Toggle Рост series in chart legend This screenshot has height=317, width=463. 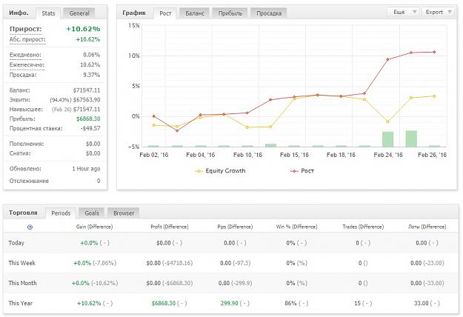pyautogui.click(x=302, y=170)
